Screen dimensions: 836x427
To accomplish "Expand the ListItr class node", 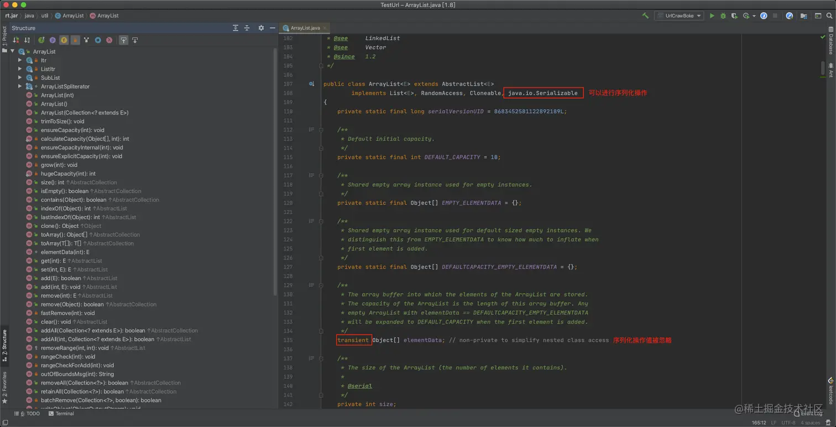I will 20,69.
